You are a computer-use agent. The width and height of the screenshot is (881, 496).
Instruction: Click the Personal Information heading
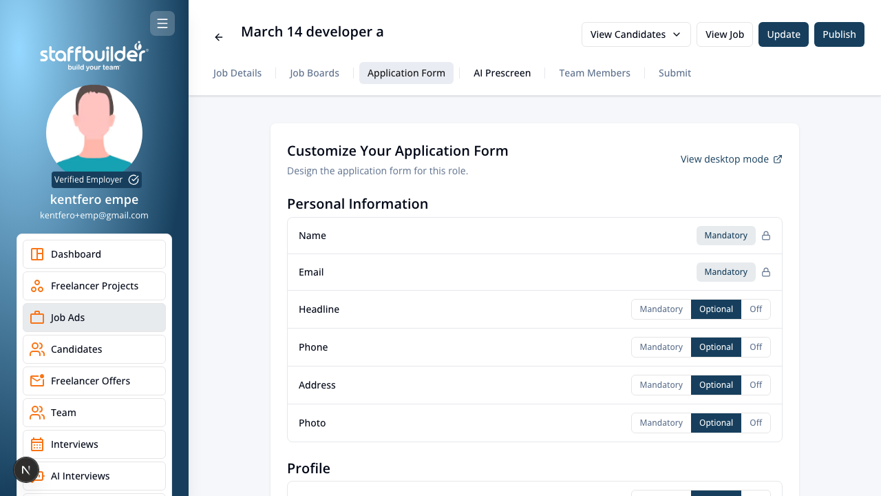357,204
